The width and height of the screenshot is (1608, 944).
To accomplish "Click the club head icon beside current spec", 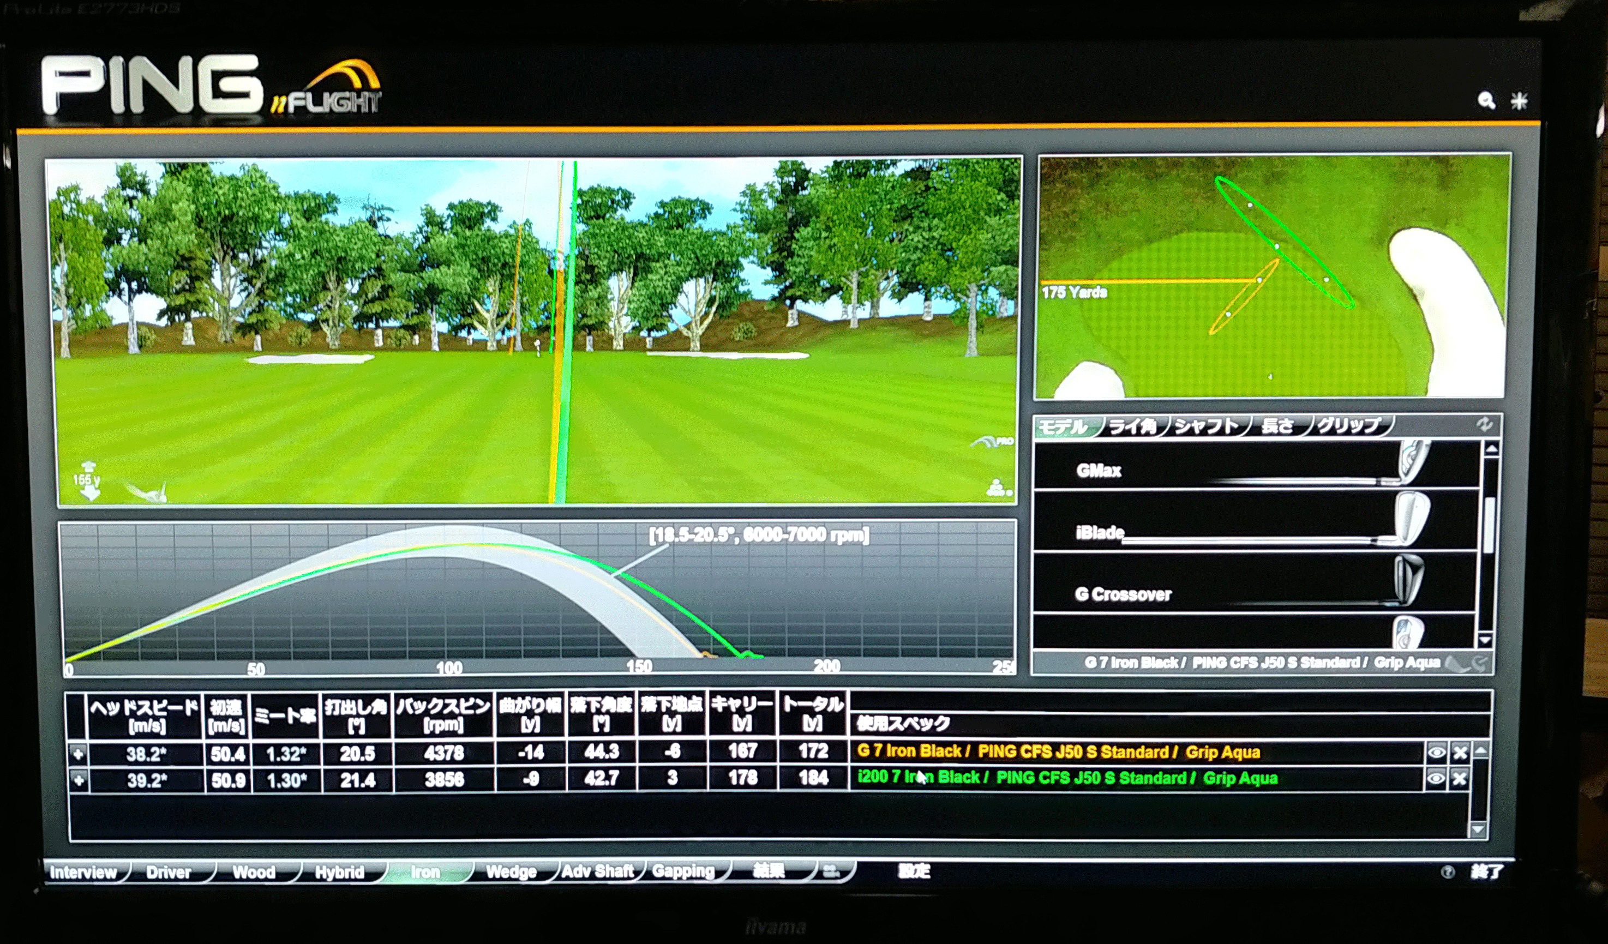I will tap(1456, 663).
